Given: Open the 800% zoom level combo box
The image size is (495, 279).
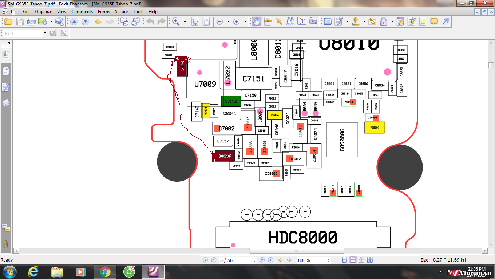Looking at the screenshot, I should pyautogui.click(x=314, y=260).
